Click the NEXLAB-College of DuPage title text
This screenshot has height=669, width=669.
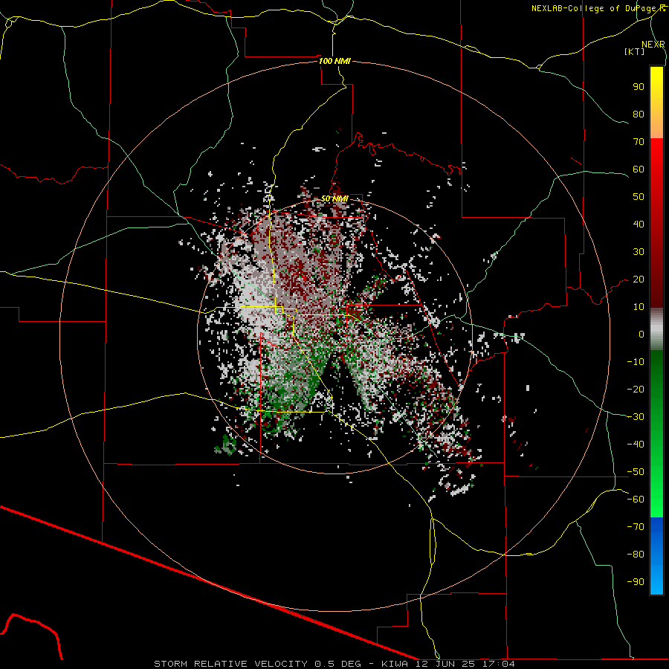pos(598,8)
